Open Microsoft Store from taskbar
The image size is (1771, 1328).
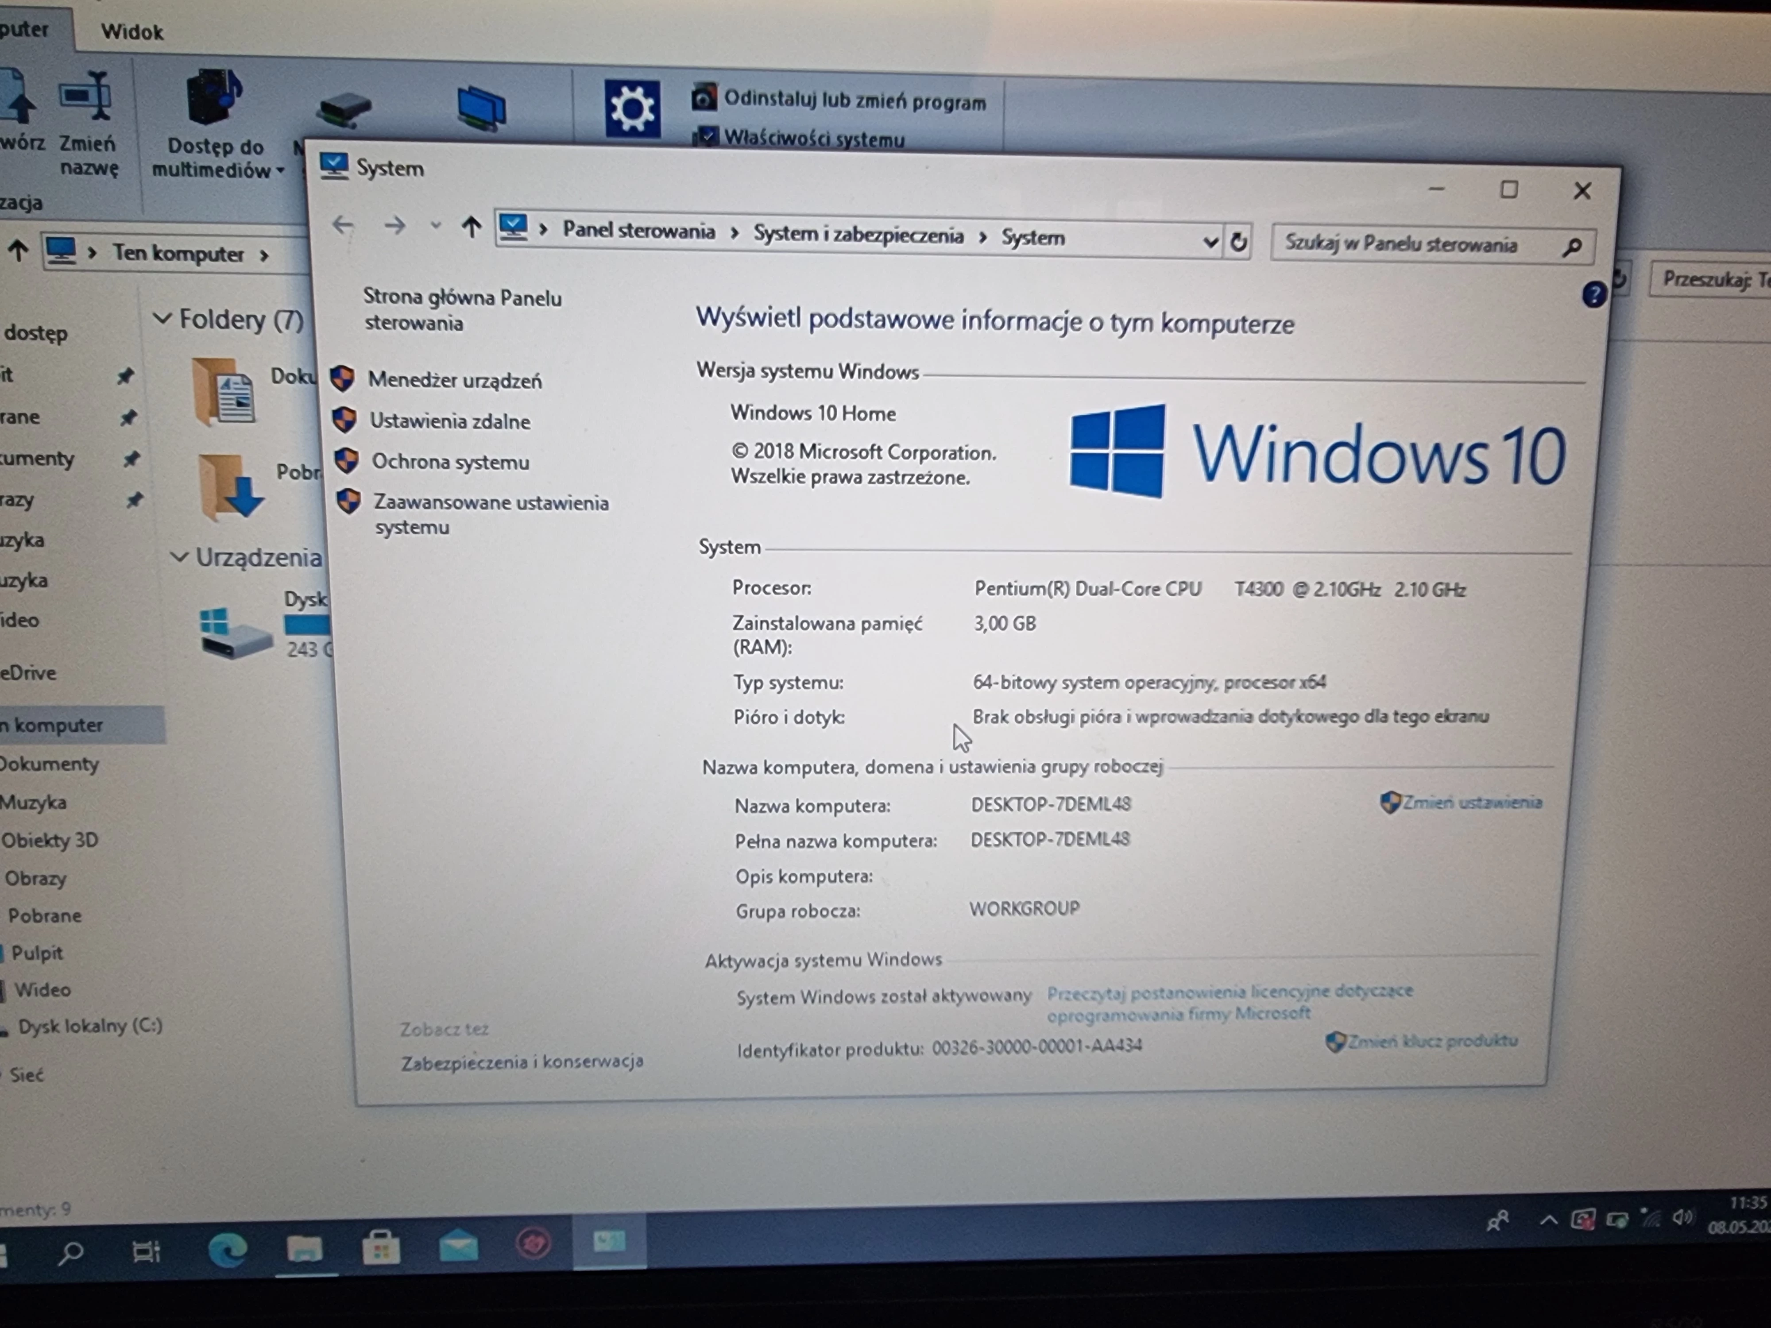tap(381, 1247)
